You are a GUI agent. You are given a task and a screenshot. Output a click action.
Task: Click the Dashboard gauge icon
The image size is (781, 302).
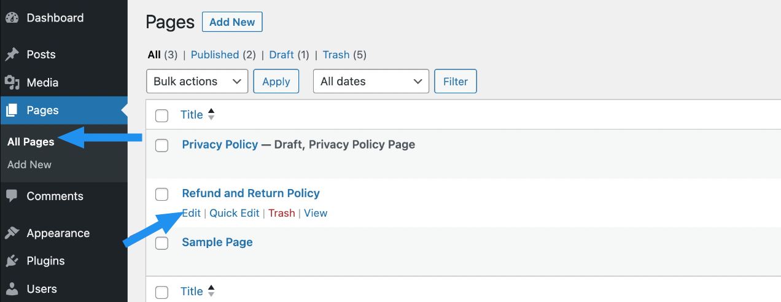pyautogui.click(x=12, y=18)
